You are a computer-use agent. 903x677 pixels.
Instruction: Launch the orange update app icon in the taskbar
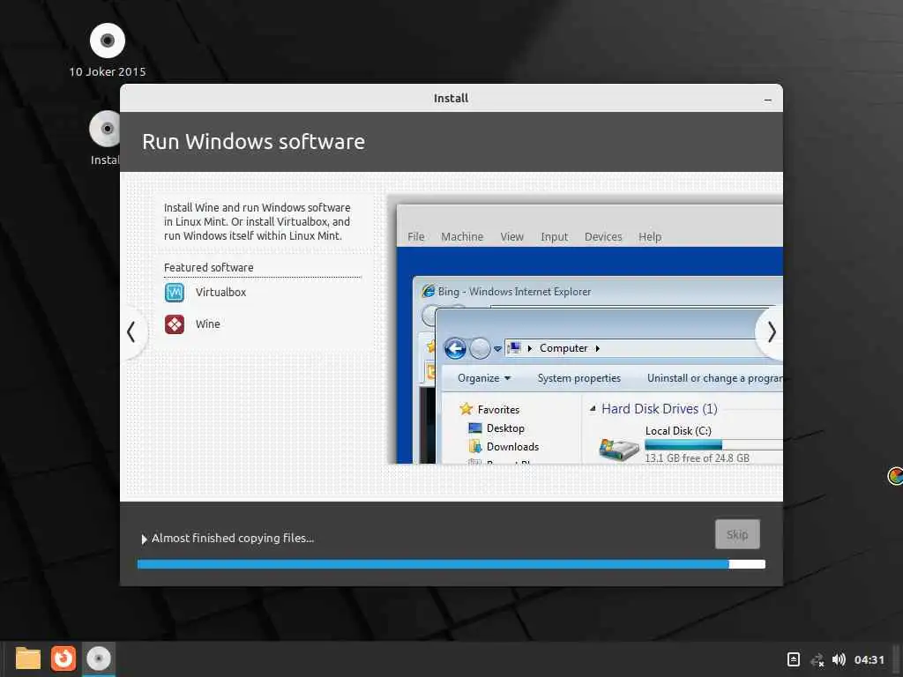pos(63,658)
